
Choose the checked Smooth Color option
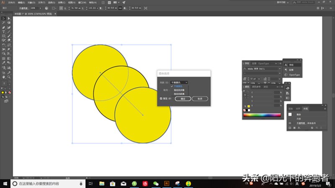pos(178,86)
